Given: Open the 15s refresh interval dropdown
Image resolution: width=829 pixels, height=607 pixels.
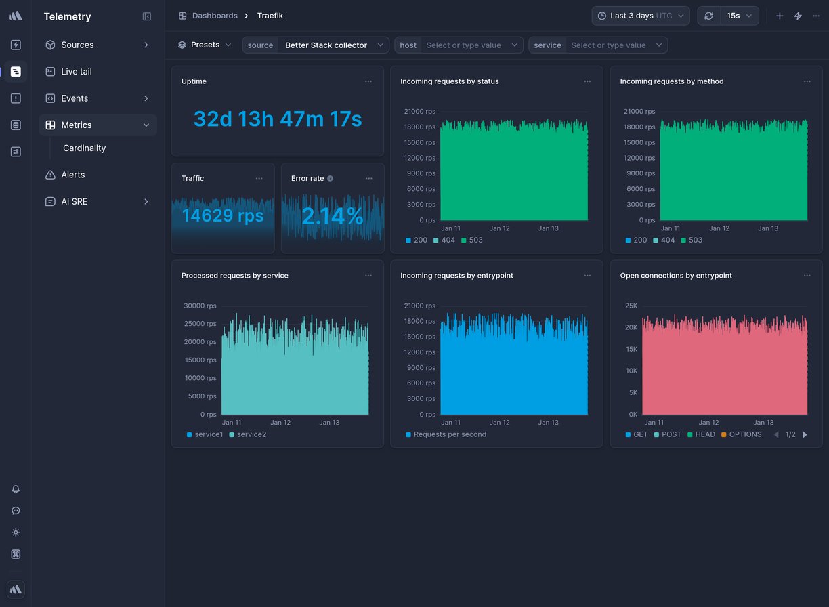Looking at the screenshot, I should 740,15.
